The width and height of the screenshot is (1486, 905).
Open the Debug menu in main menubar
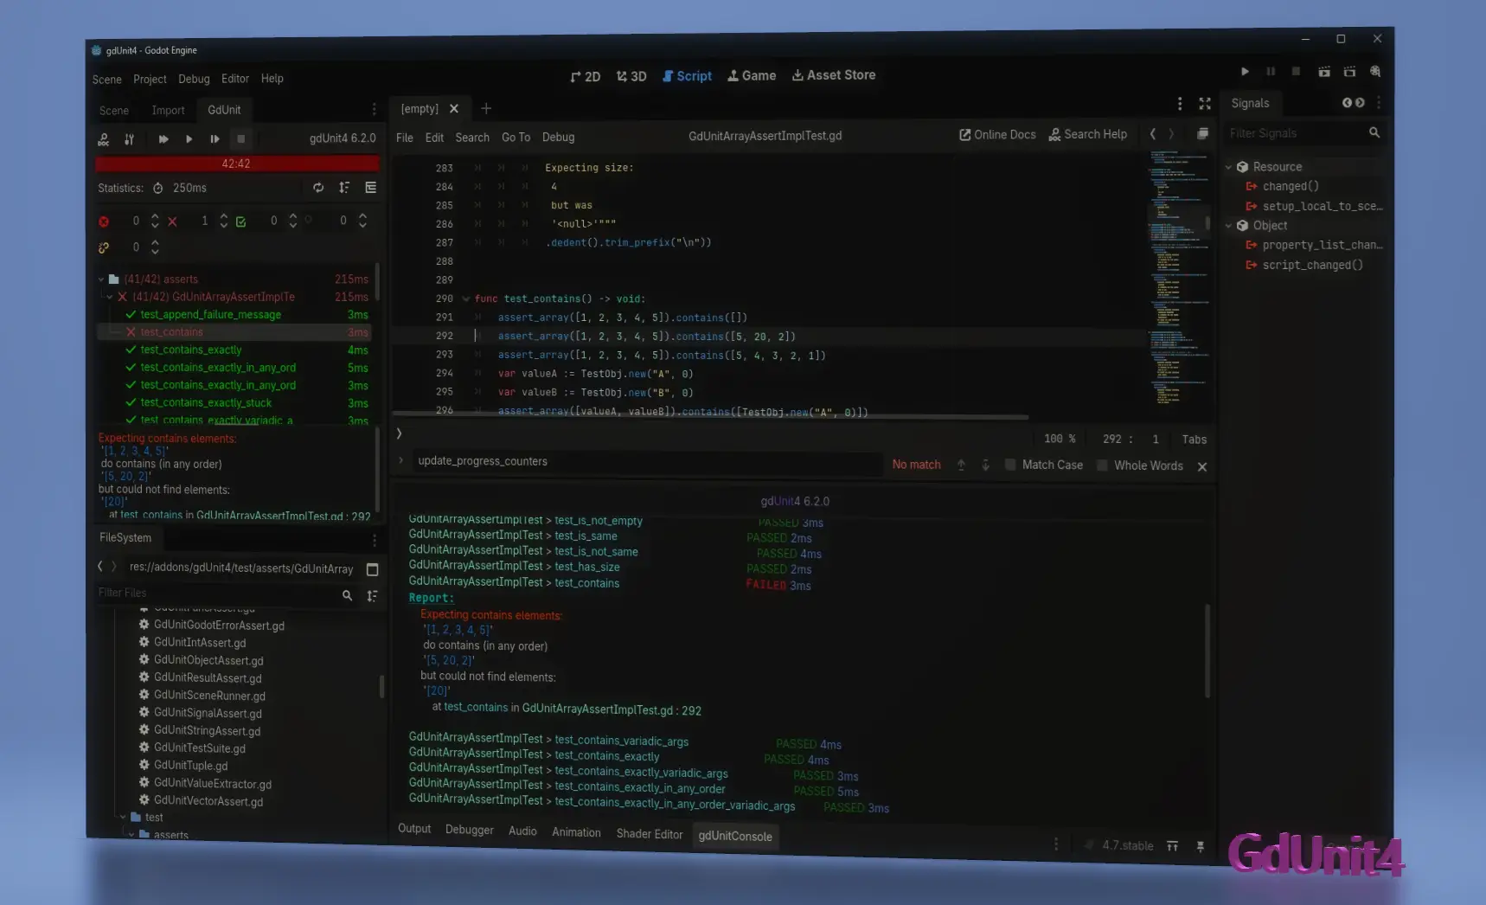coord(194,79)
